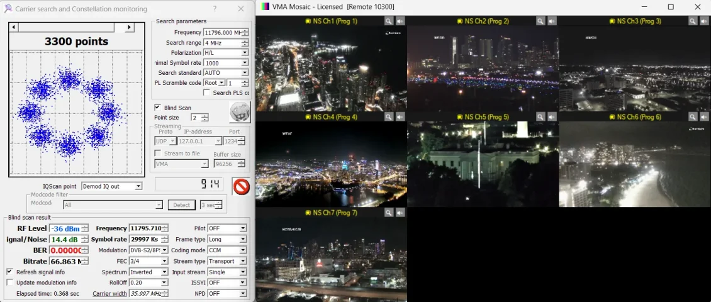
Task: Click magnifier icon of NS Ch3 (Prog 3)
Action: (692, 21)
